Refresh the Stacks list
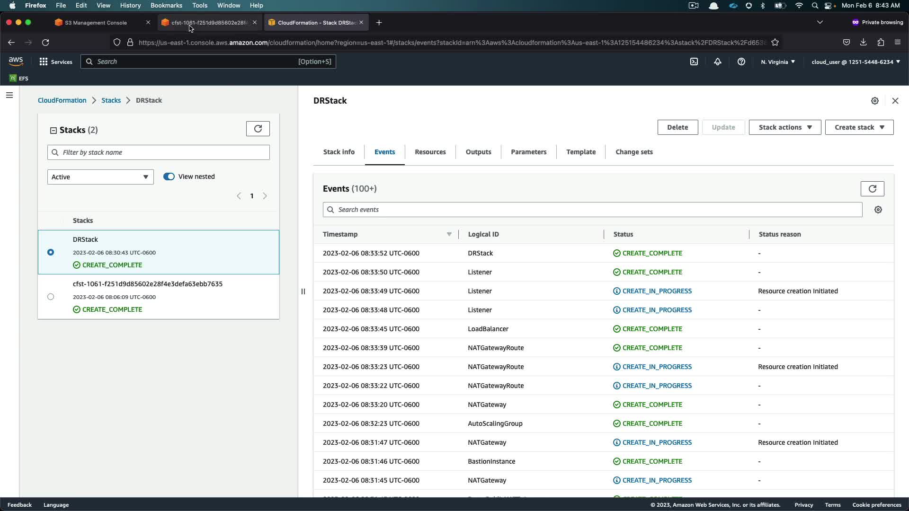 pyautogui.click(x=258, y=129)
